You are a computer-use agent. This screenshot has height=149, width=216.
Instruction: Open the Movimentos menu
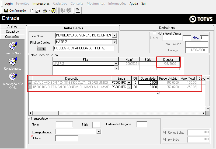tap(96, 4)
